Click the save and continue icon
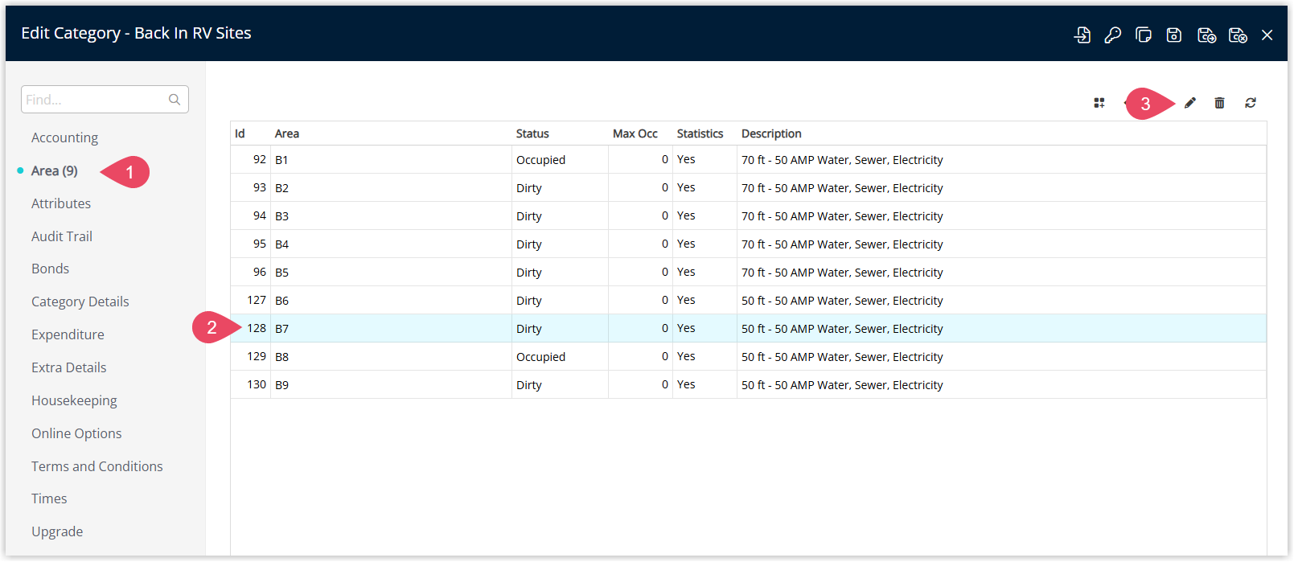 pos(1206,35)
